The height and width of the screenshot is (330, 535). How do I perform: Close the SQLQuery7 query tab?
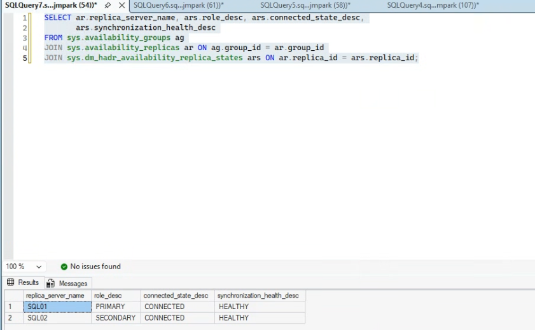[x=122, y=5]
